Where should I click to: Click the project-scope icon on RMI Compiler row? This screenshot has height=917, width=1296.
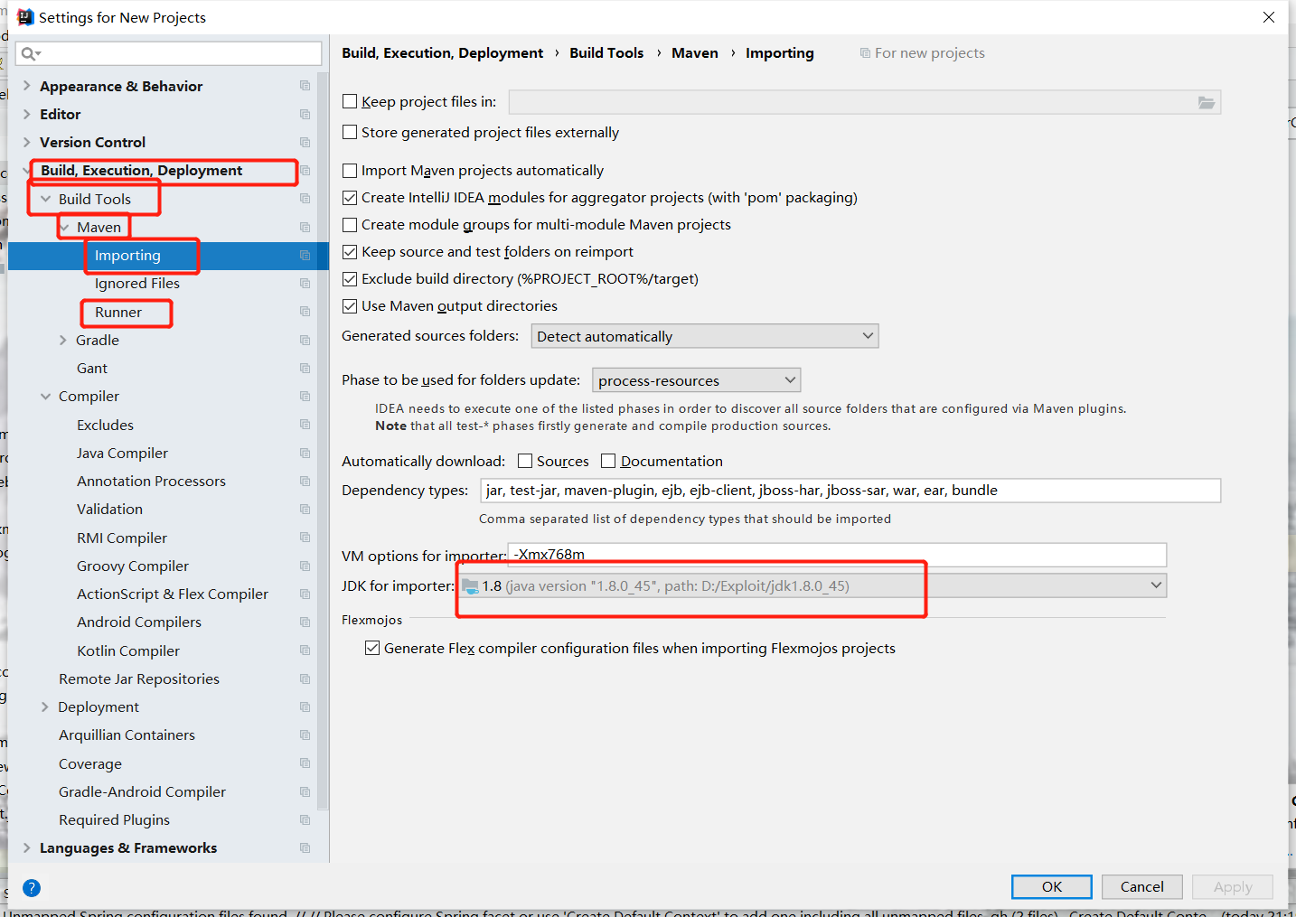point(305,538)
